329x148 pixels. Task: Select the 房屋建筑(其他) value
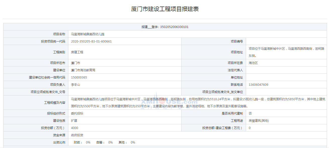(x=259, y=121)
